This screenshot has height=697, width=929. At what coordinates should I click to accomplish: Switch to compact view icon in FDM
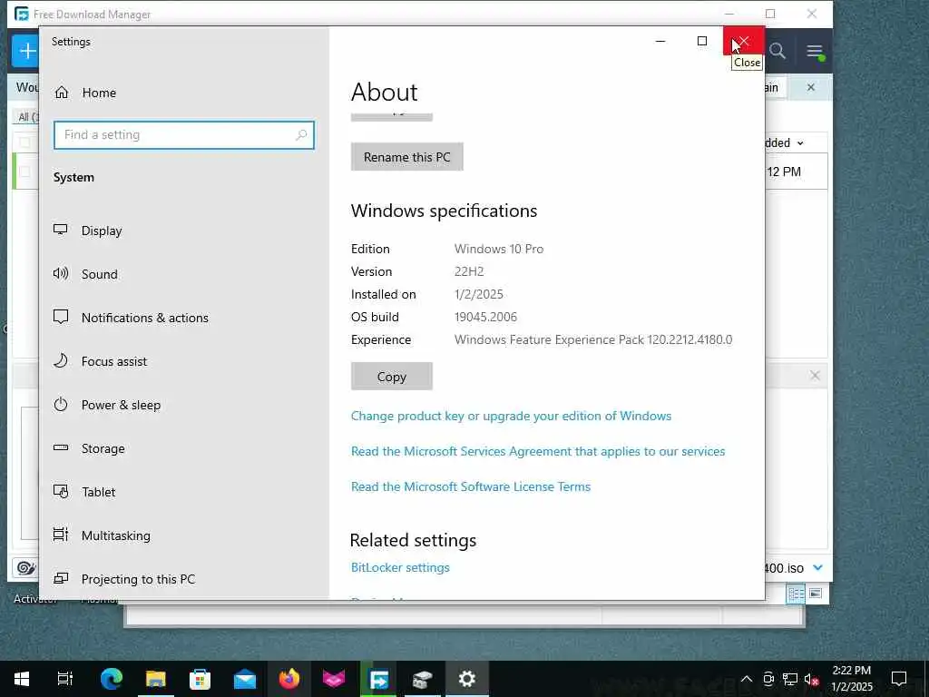point(816,594)
